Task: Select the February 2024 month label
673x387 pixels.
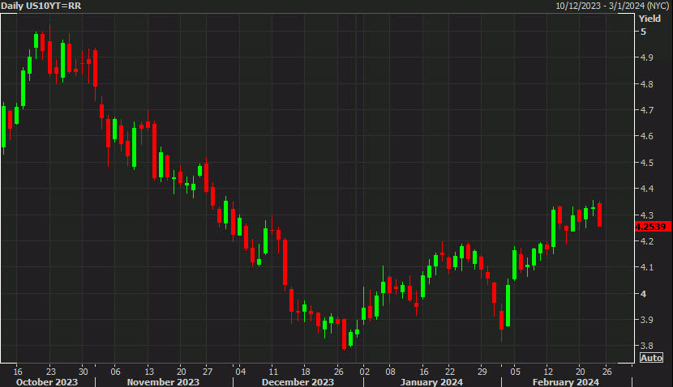Action: pos(566,381)
